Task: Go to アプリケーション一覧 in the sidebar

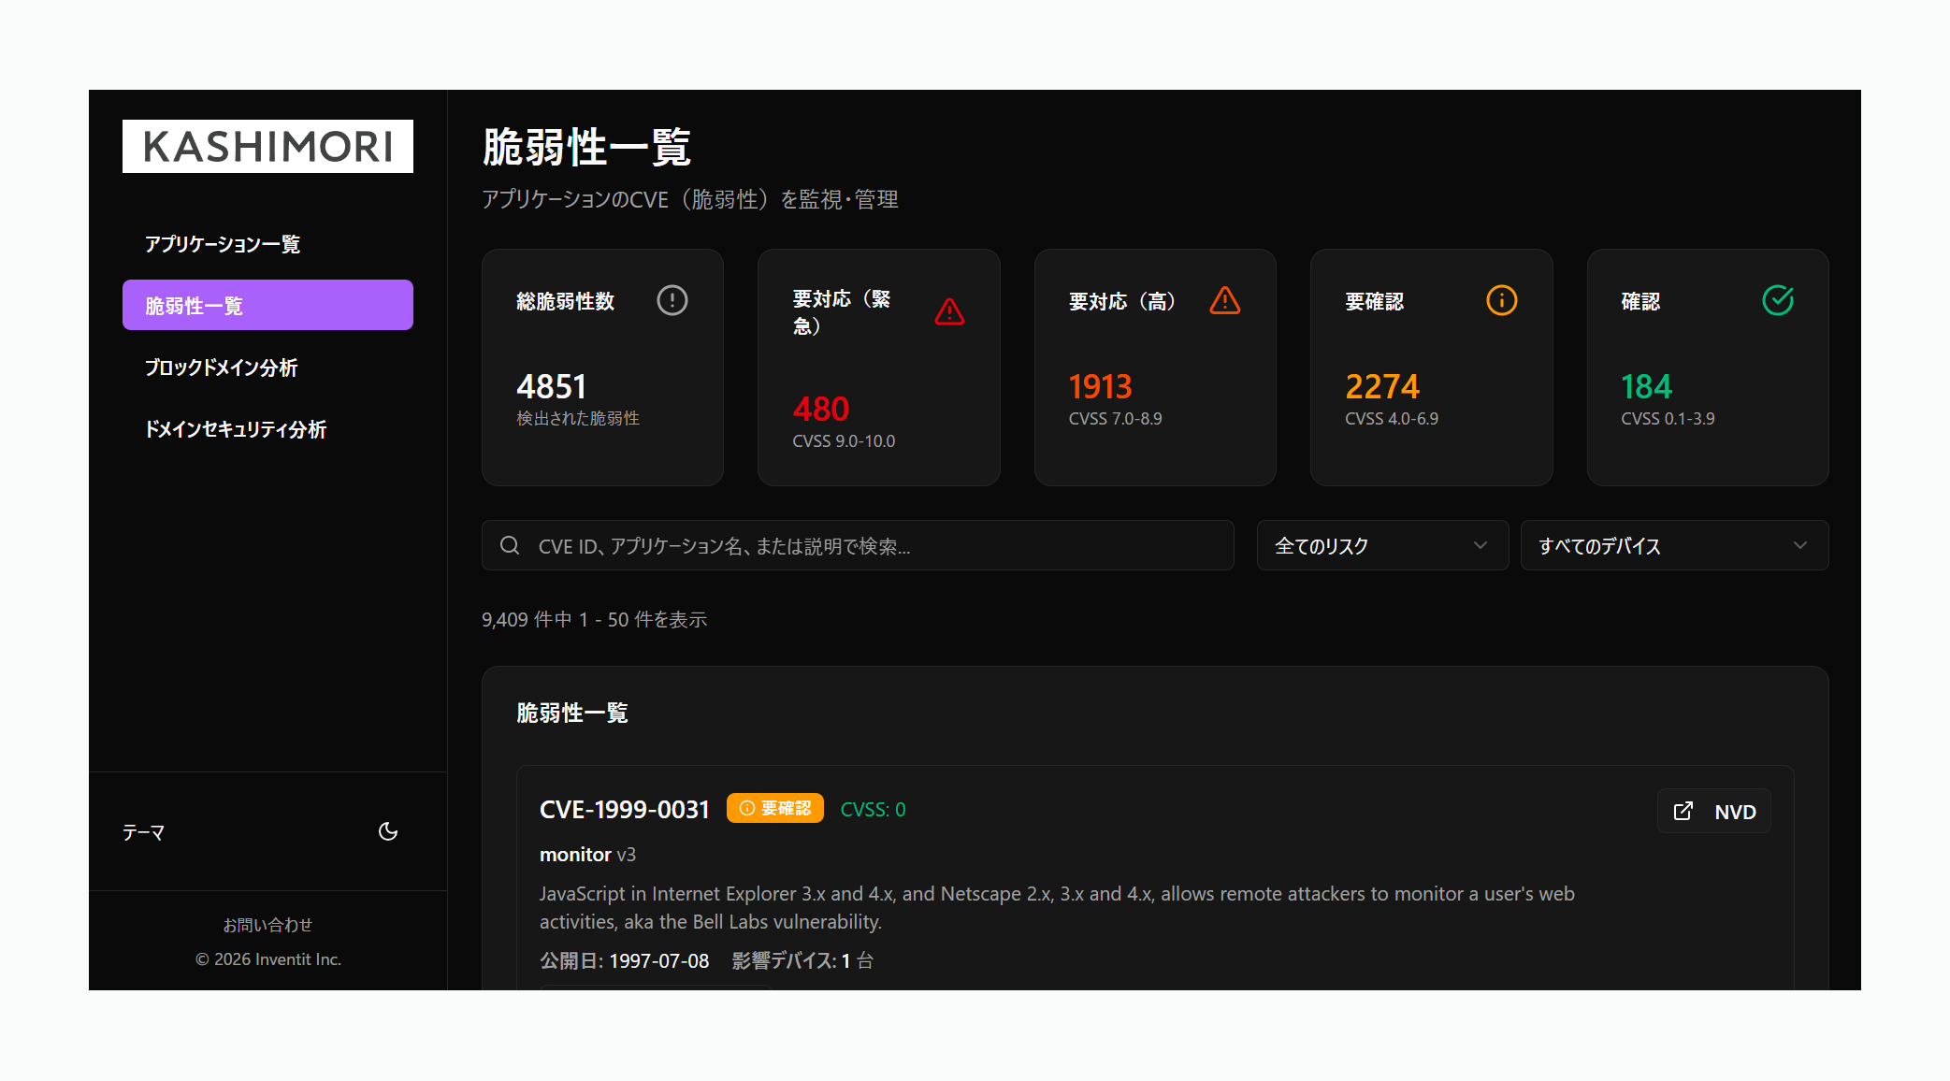Action: [x=223, y=244]
